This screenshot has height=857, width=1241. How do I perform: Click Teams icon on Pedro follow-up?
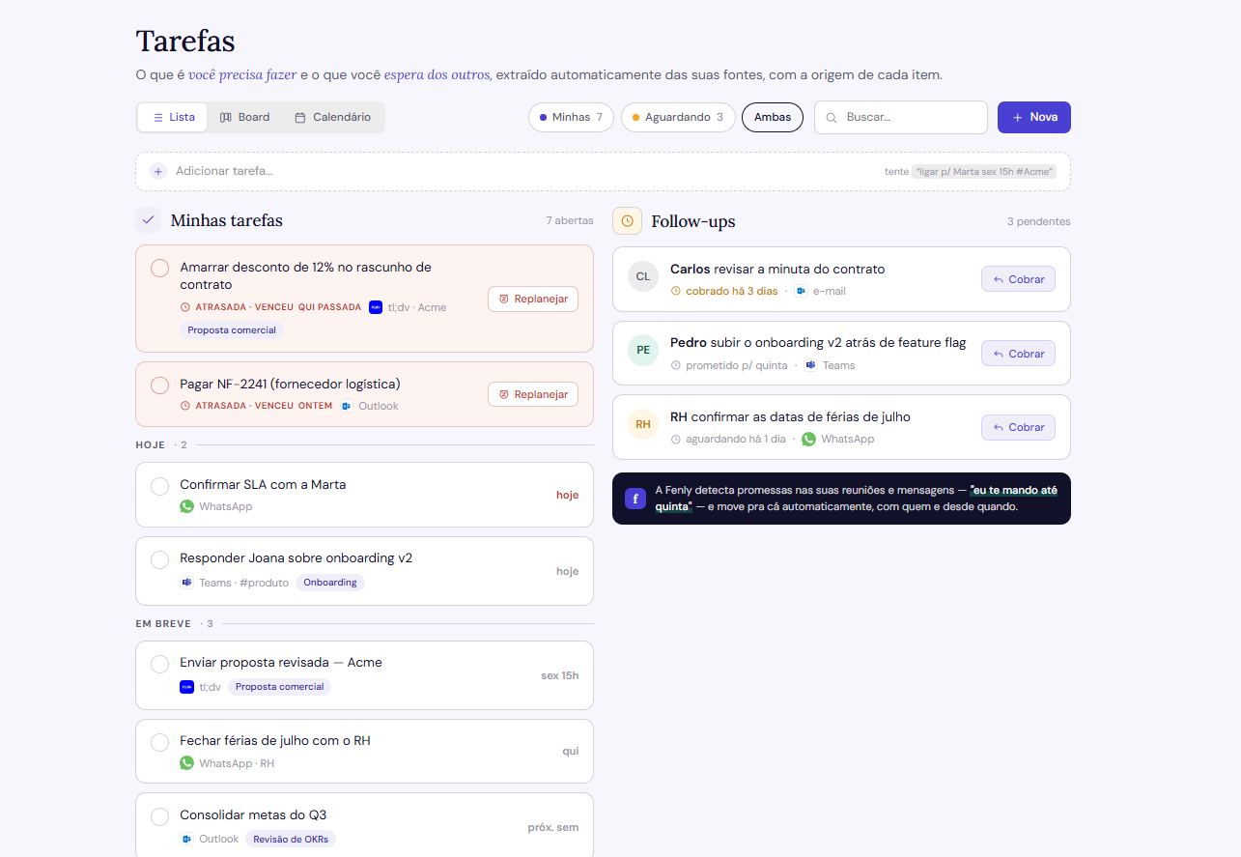[810, 365]
